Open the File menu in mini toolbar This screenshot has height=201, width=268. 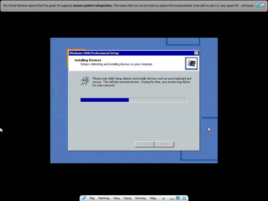point(92,198)
